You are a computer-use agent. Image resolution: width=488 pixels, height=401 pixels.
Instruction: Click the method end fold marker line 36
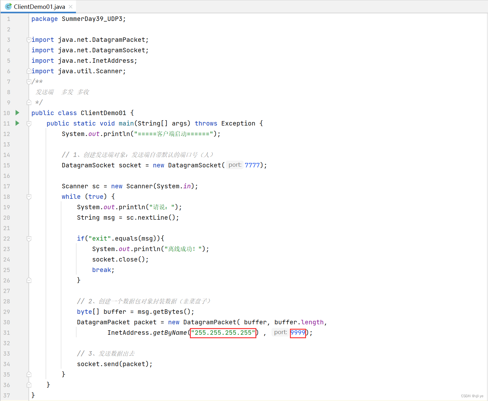(29, 385)
